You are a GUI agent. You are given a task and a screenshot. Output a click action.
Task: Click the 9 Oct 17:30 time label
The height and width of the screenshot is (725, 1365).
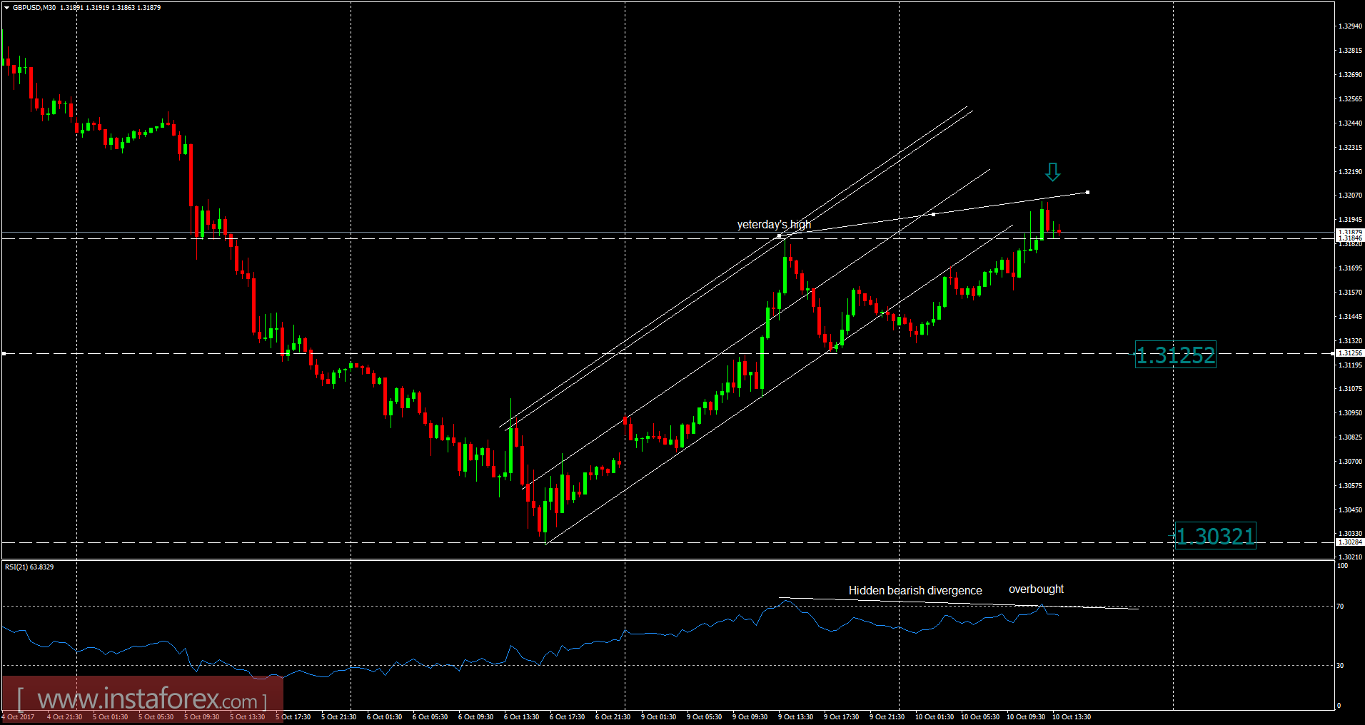click(842, 717)
